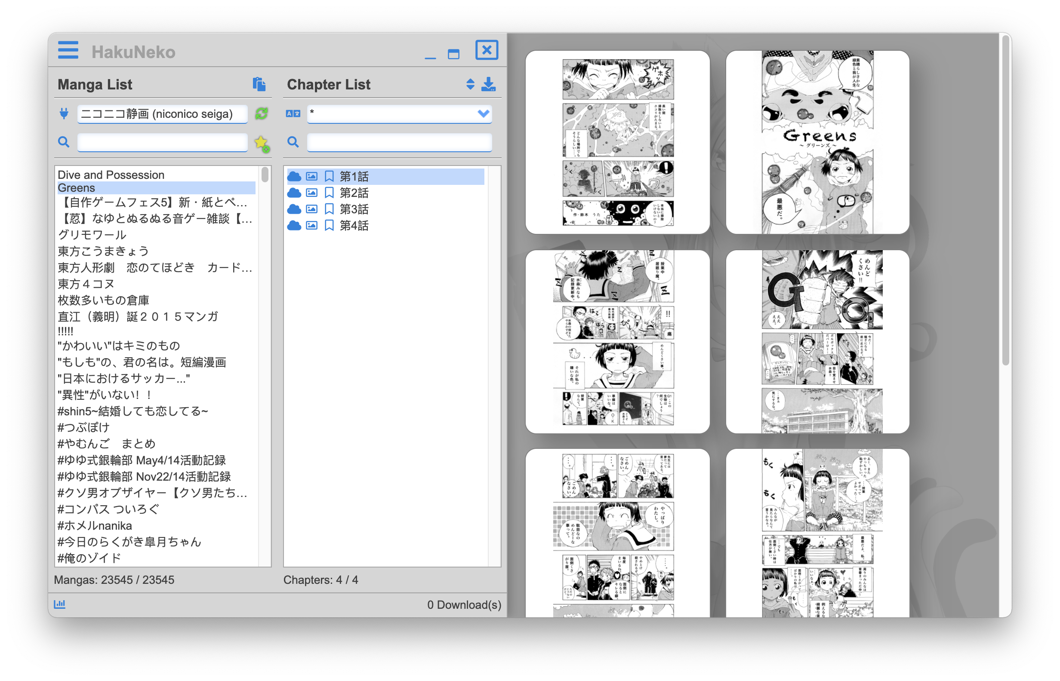Click the sort chapters icon
The image size is (1060, 681).
470,84
